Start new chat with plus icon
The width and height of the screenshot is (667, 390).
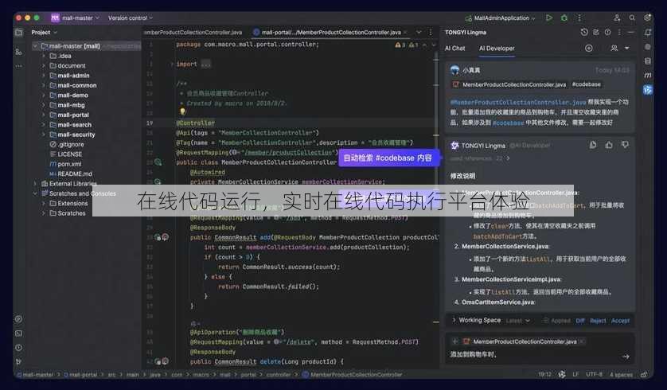click(589, 48)
